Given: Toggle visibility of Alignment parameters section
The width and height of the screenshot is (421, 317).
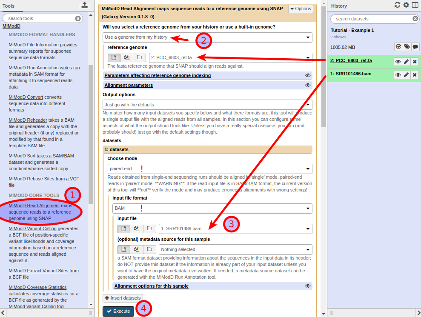Looking at the screenshot, I should click(x=308, y=85).
